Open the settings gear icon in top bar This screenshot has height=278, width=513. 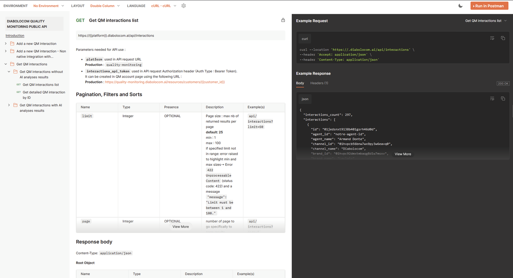(x=184, y=6)
